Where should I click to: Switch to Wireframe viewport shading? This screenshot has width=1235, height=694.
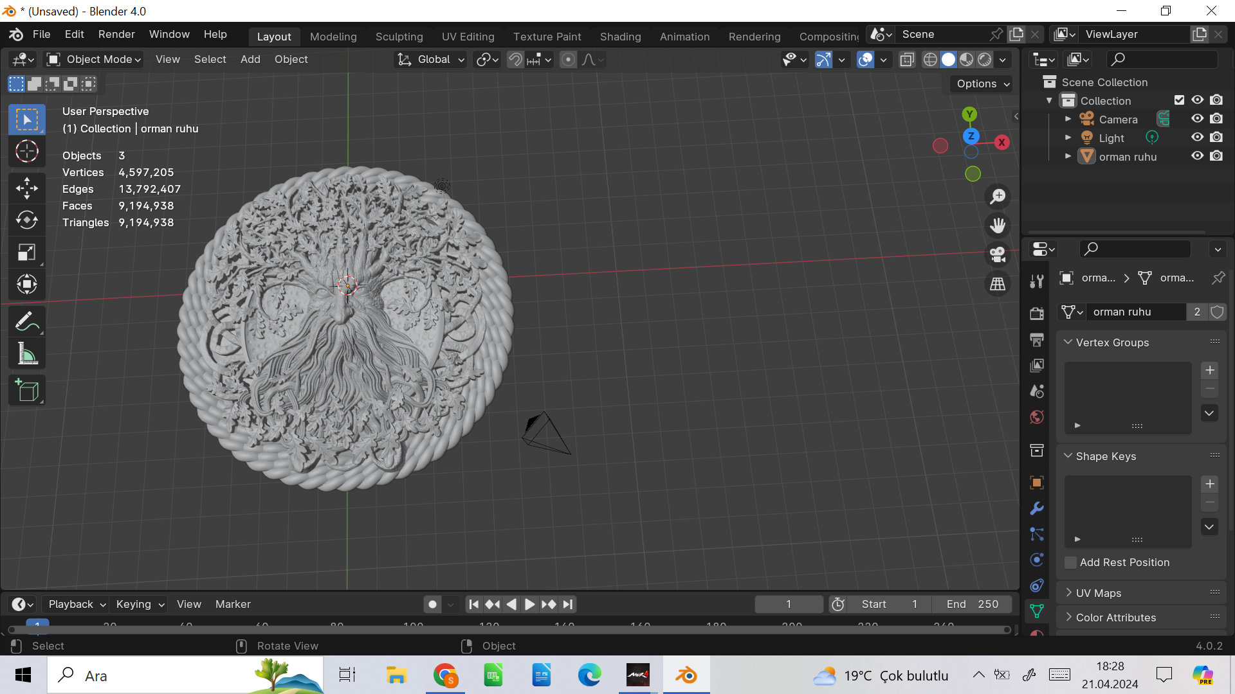coord(930,59)
